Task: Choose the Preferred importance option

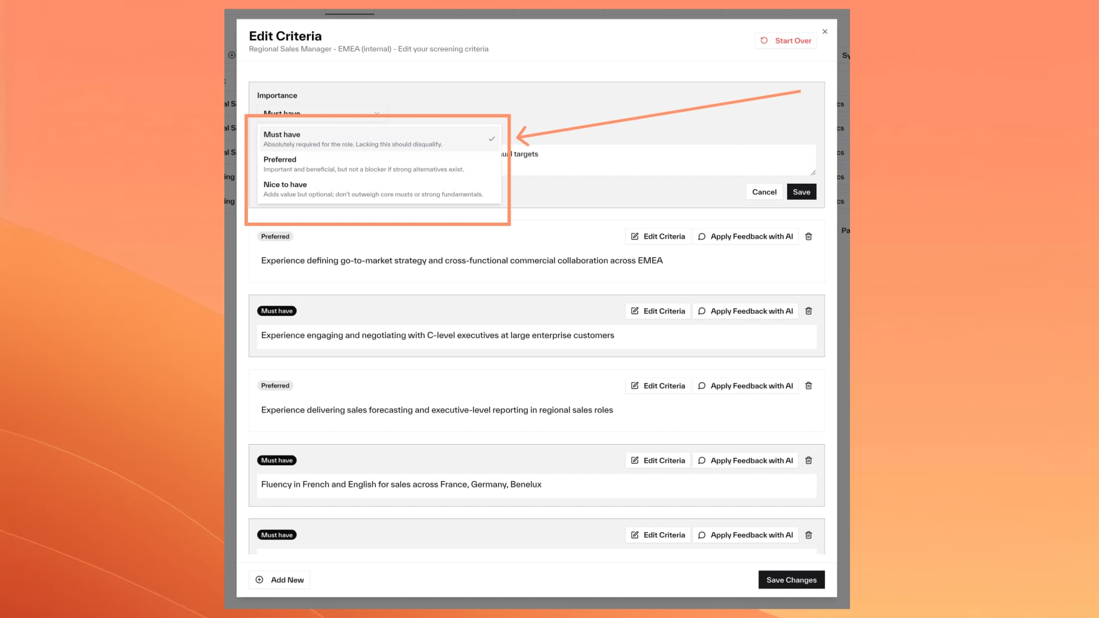Action: pyautogui.click(x=379, y=164)
